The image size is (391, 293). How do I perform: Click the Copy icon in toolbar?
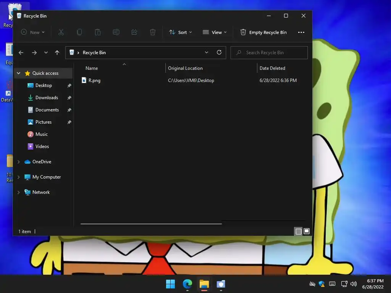pyautogui.click(x=79, y=32)
